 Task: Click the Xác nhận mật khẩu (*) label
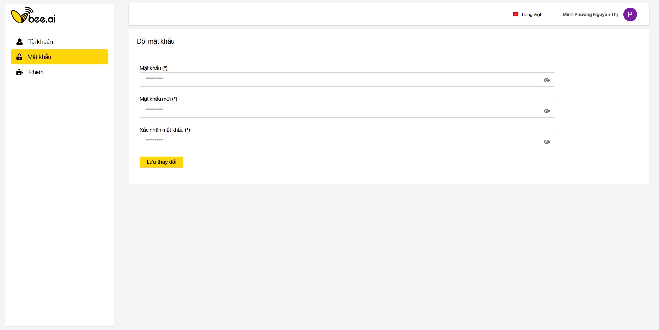click(165, 130)
